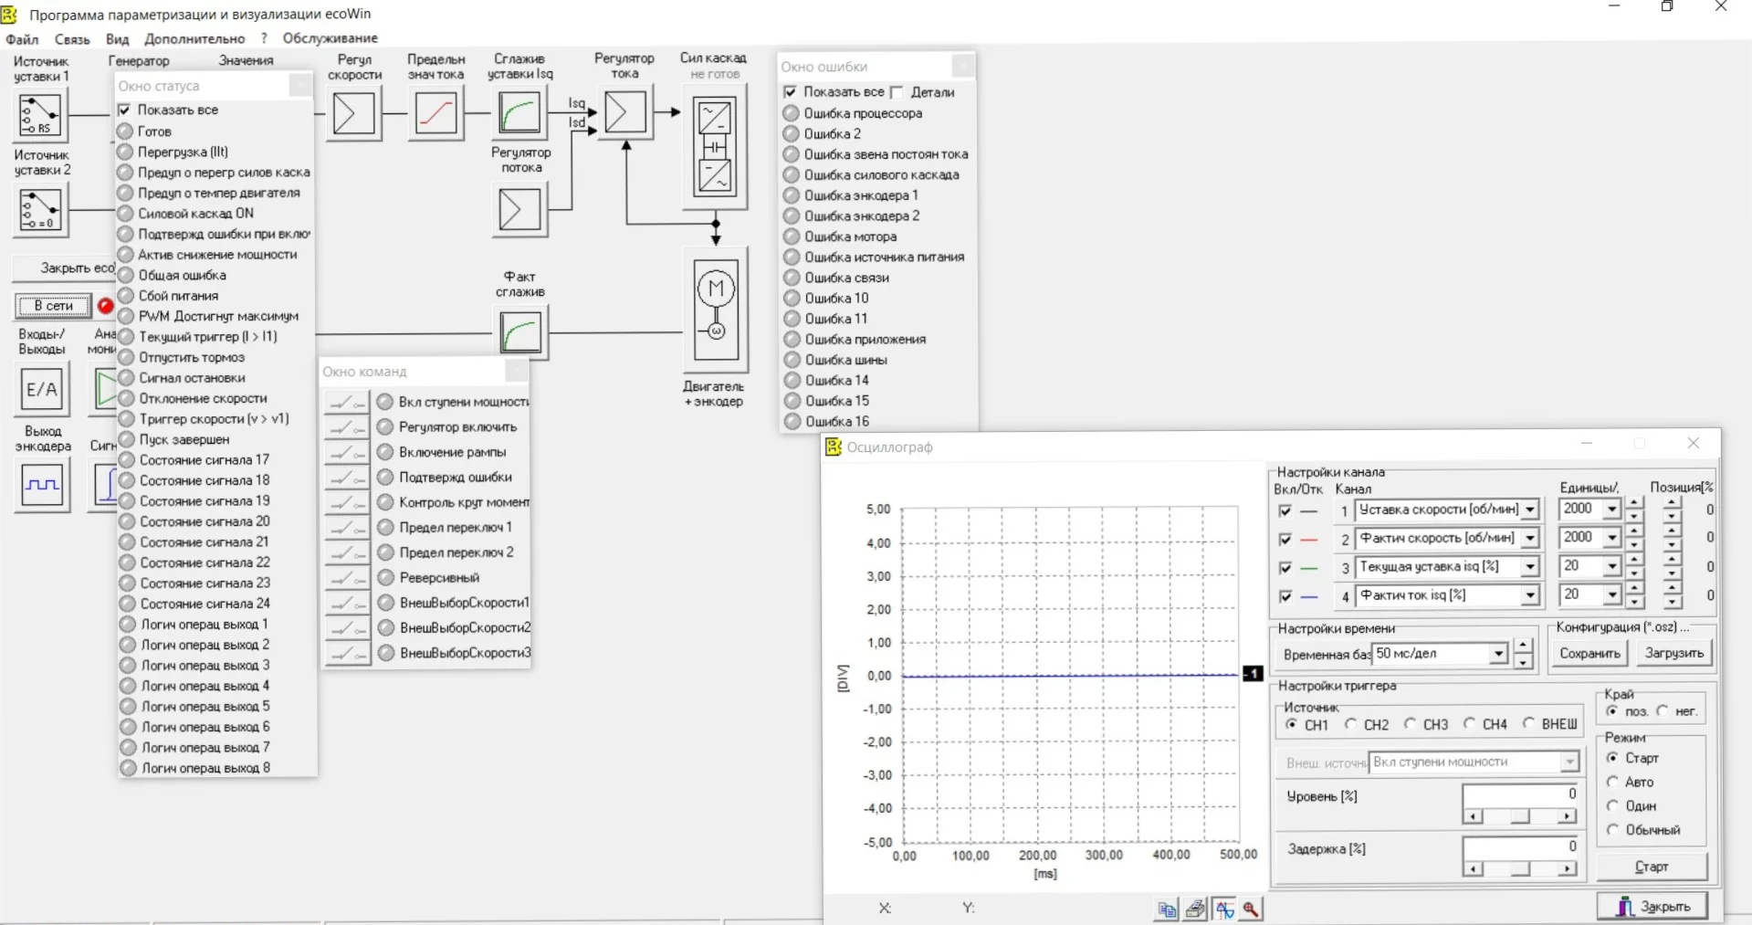This screenshot has height=925, width=1752.
Task: Click the zoom magnifier icon in oscilloscope
Action: tap(1251, 909)
